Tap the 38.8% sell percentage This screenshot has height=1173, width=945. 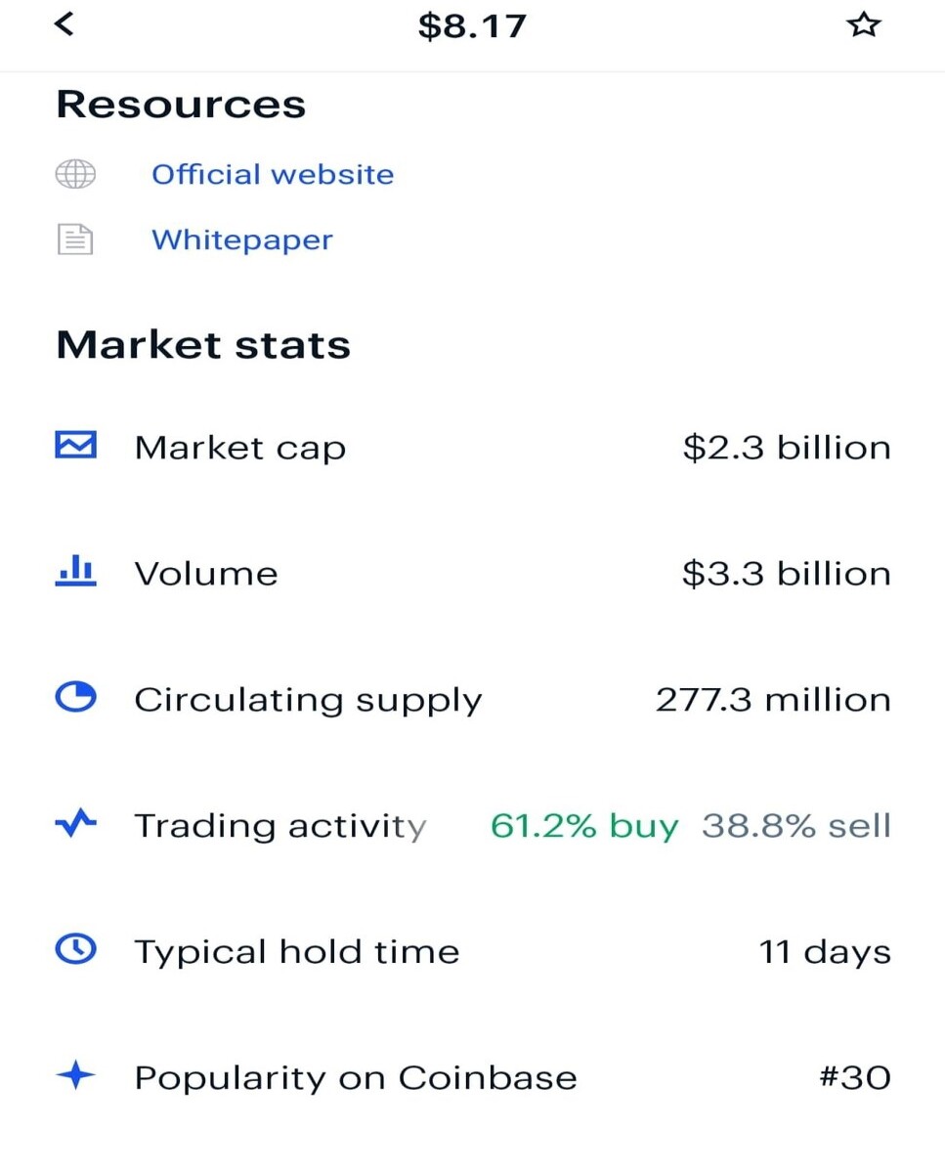[796, 826]
